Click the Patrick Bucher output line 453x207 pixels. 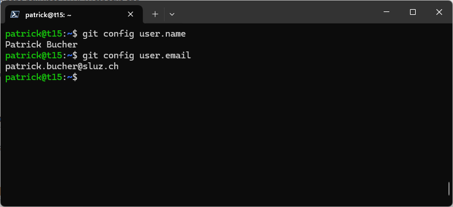coord(41,45)
